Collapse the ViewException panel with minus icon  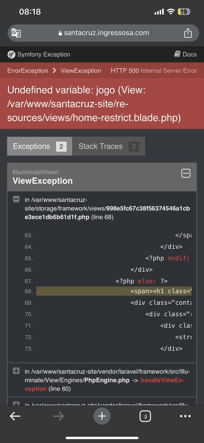coord(186,174)
